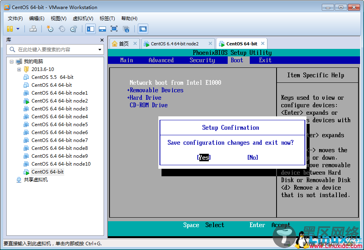Screen dimensions: 364x250
Task: Open the 虚拟机(V) menu
Action: (83, 19)
